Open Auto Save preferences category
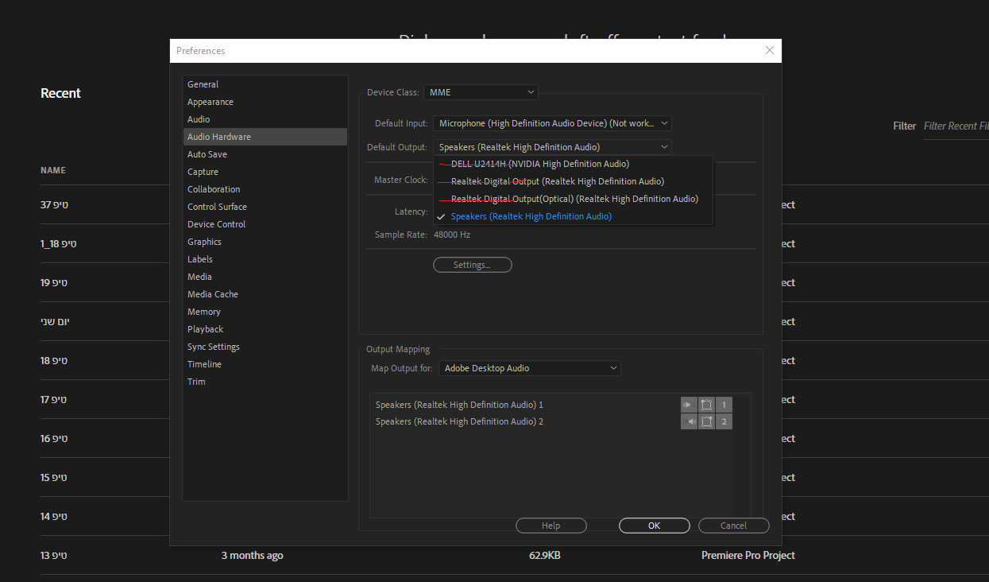 point(265,154)
